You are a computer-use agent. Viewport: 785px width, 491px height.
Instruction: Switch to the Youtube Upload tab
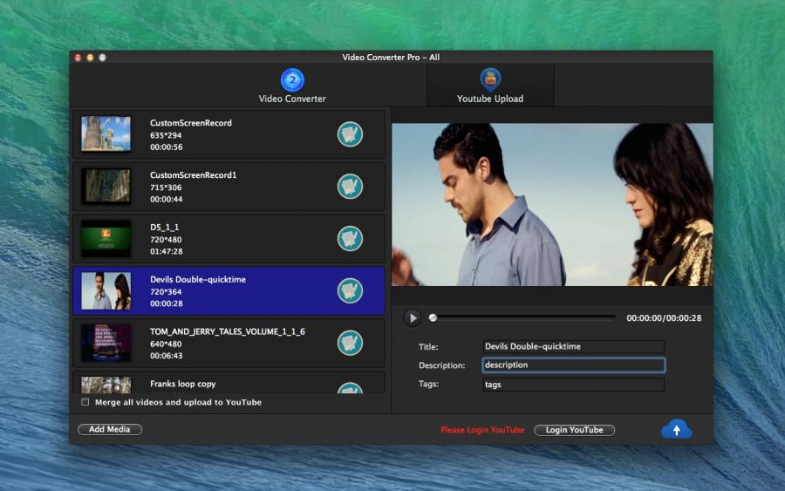point(490,85)
